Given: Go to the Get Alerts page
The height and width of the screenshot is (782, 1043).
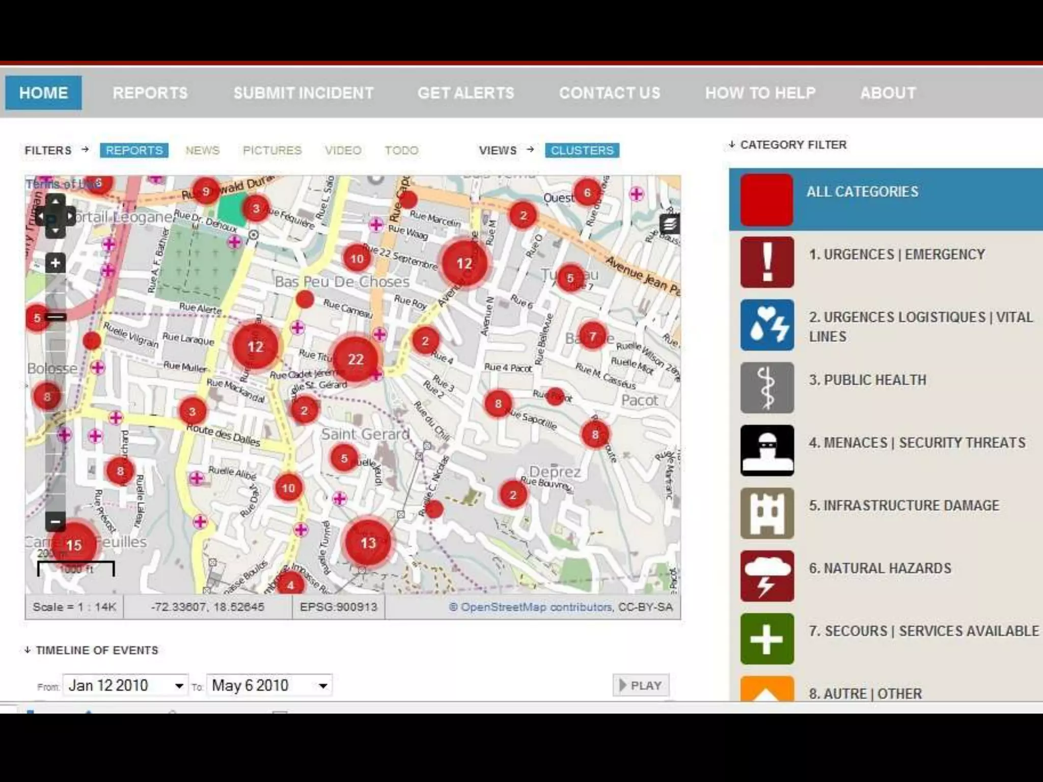Looking at the screenshot, I should pos(465,93).
